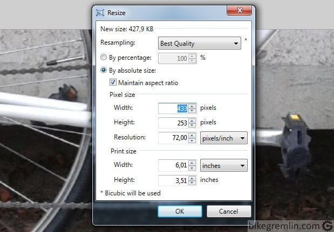The height and width of the screenshot is (232, 334).
Task: Decrease print Width with down arrow
Action: click(x=192, y=167)
